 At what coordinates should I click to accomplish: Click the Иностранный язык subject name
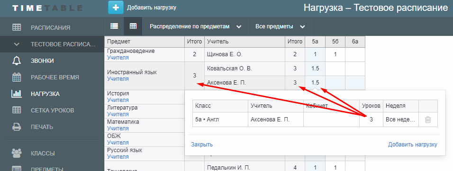[132, 72]
